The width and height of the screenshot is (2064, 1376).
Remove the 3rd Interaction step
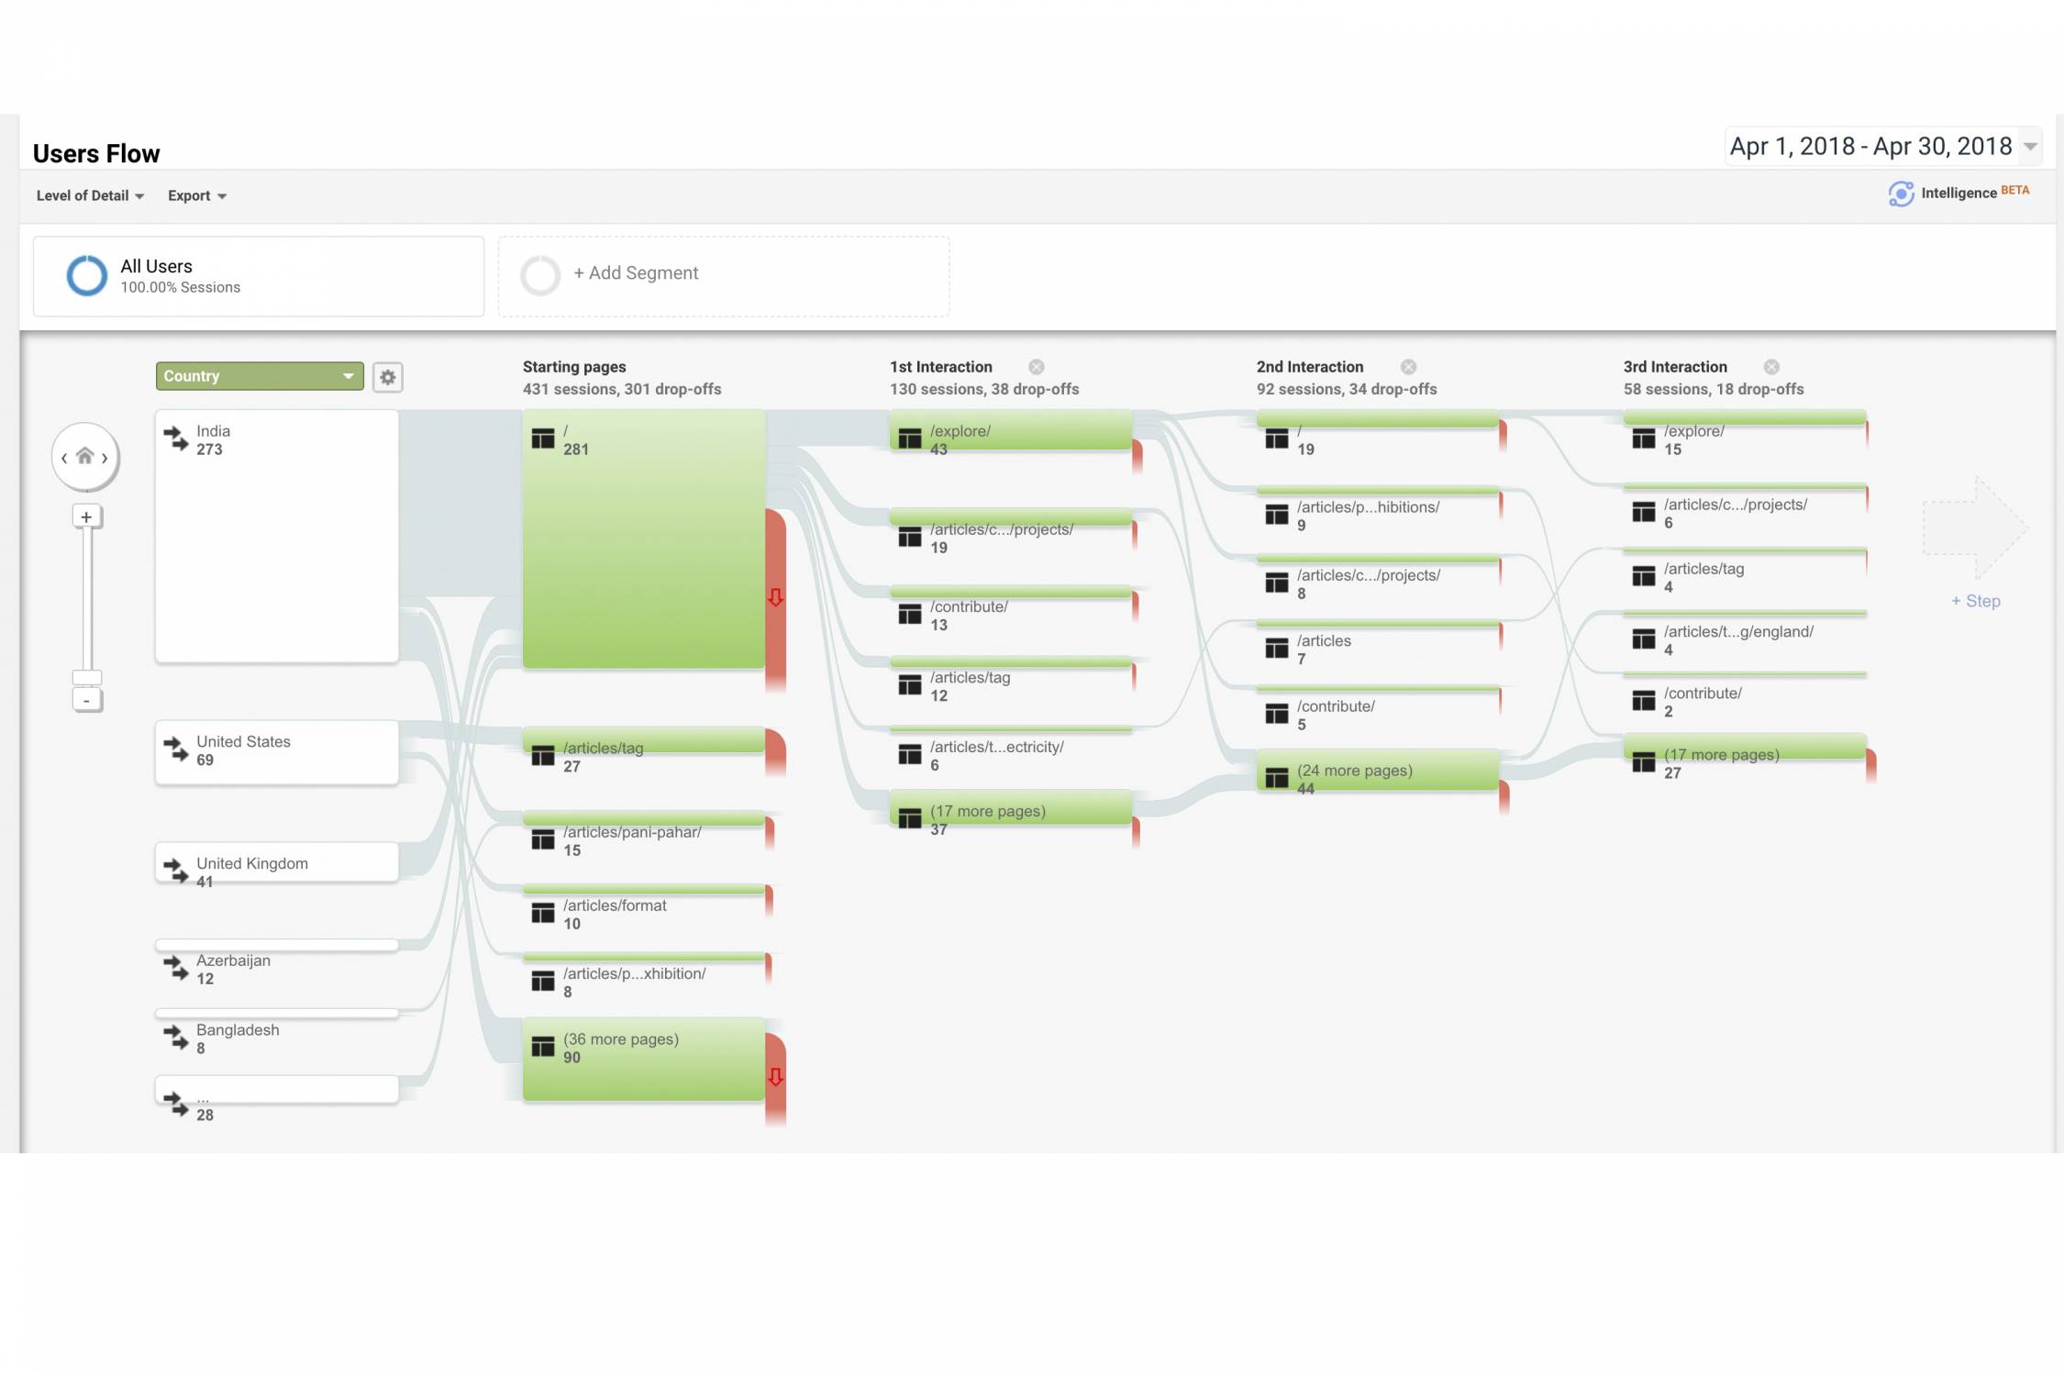tap(1771, 367)
